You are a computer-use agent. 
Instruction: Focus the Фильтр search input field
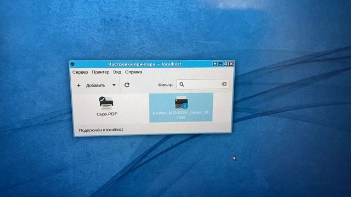click(202, 84)
